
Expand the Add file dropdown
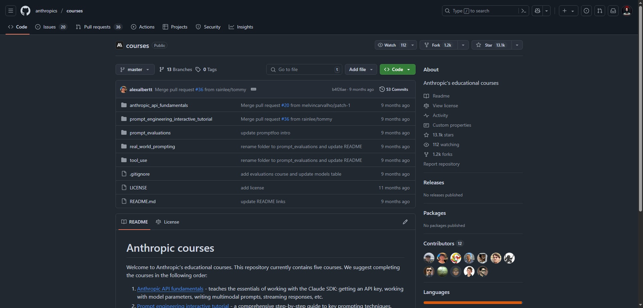[x=361, y=70]
